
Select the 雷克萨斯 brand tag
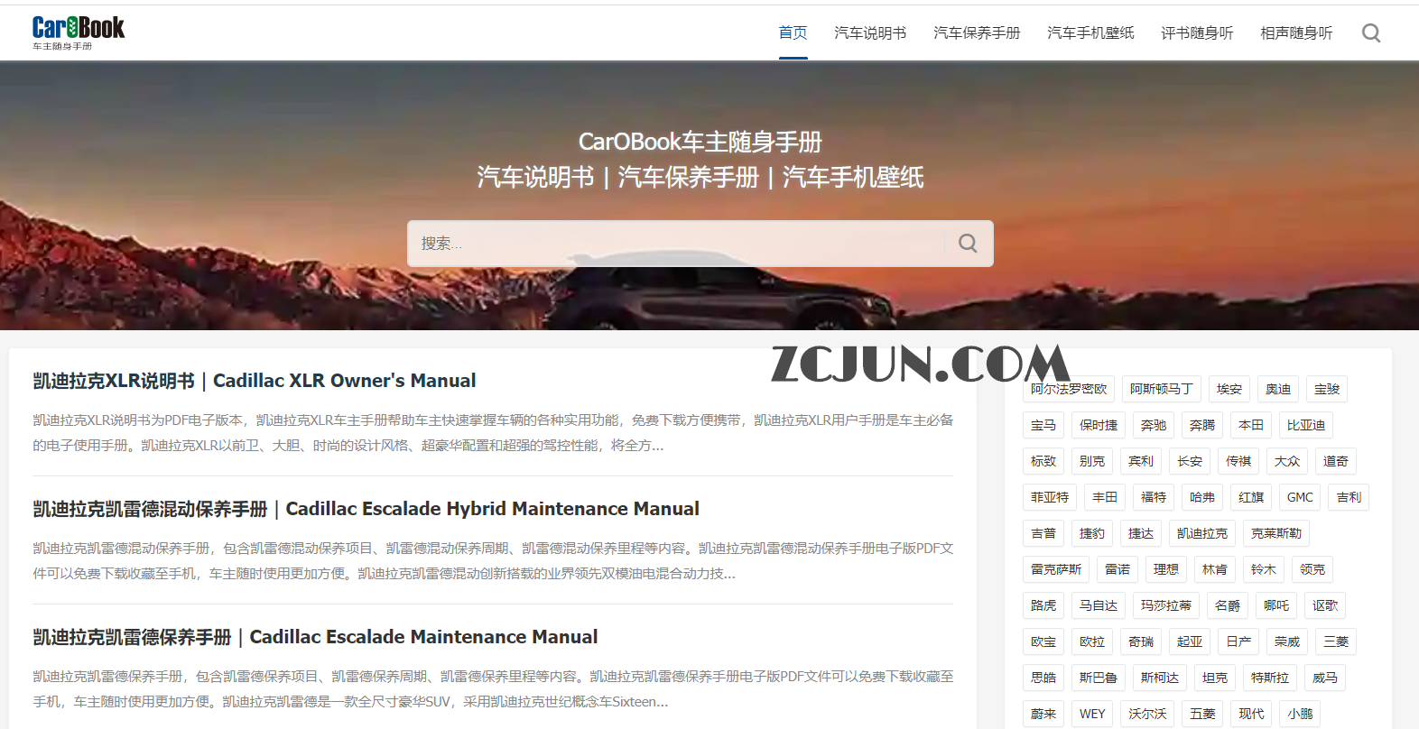(x=1056, y=569)
